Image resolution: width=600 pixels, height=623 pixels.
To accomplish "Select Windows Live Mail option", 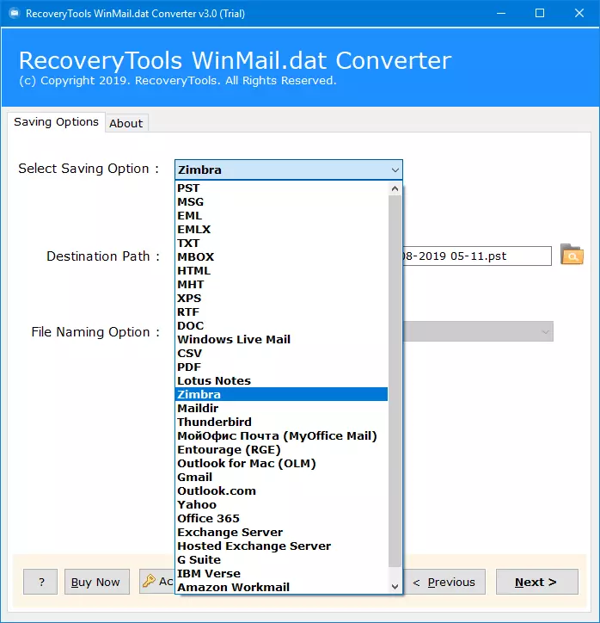I will pyautogui.click(x=234, y=339).
